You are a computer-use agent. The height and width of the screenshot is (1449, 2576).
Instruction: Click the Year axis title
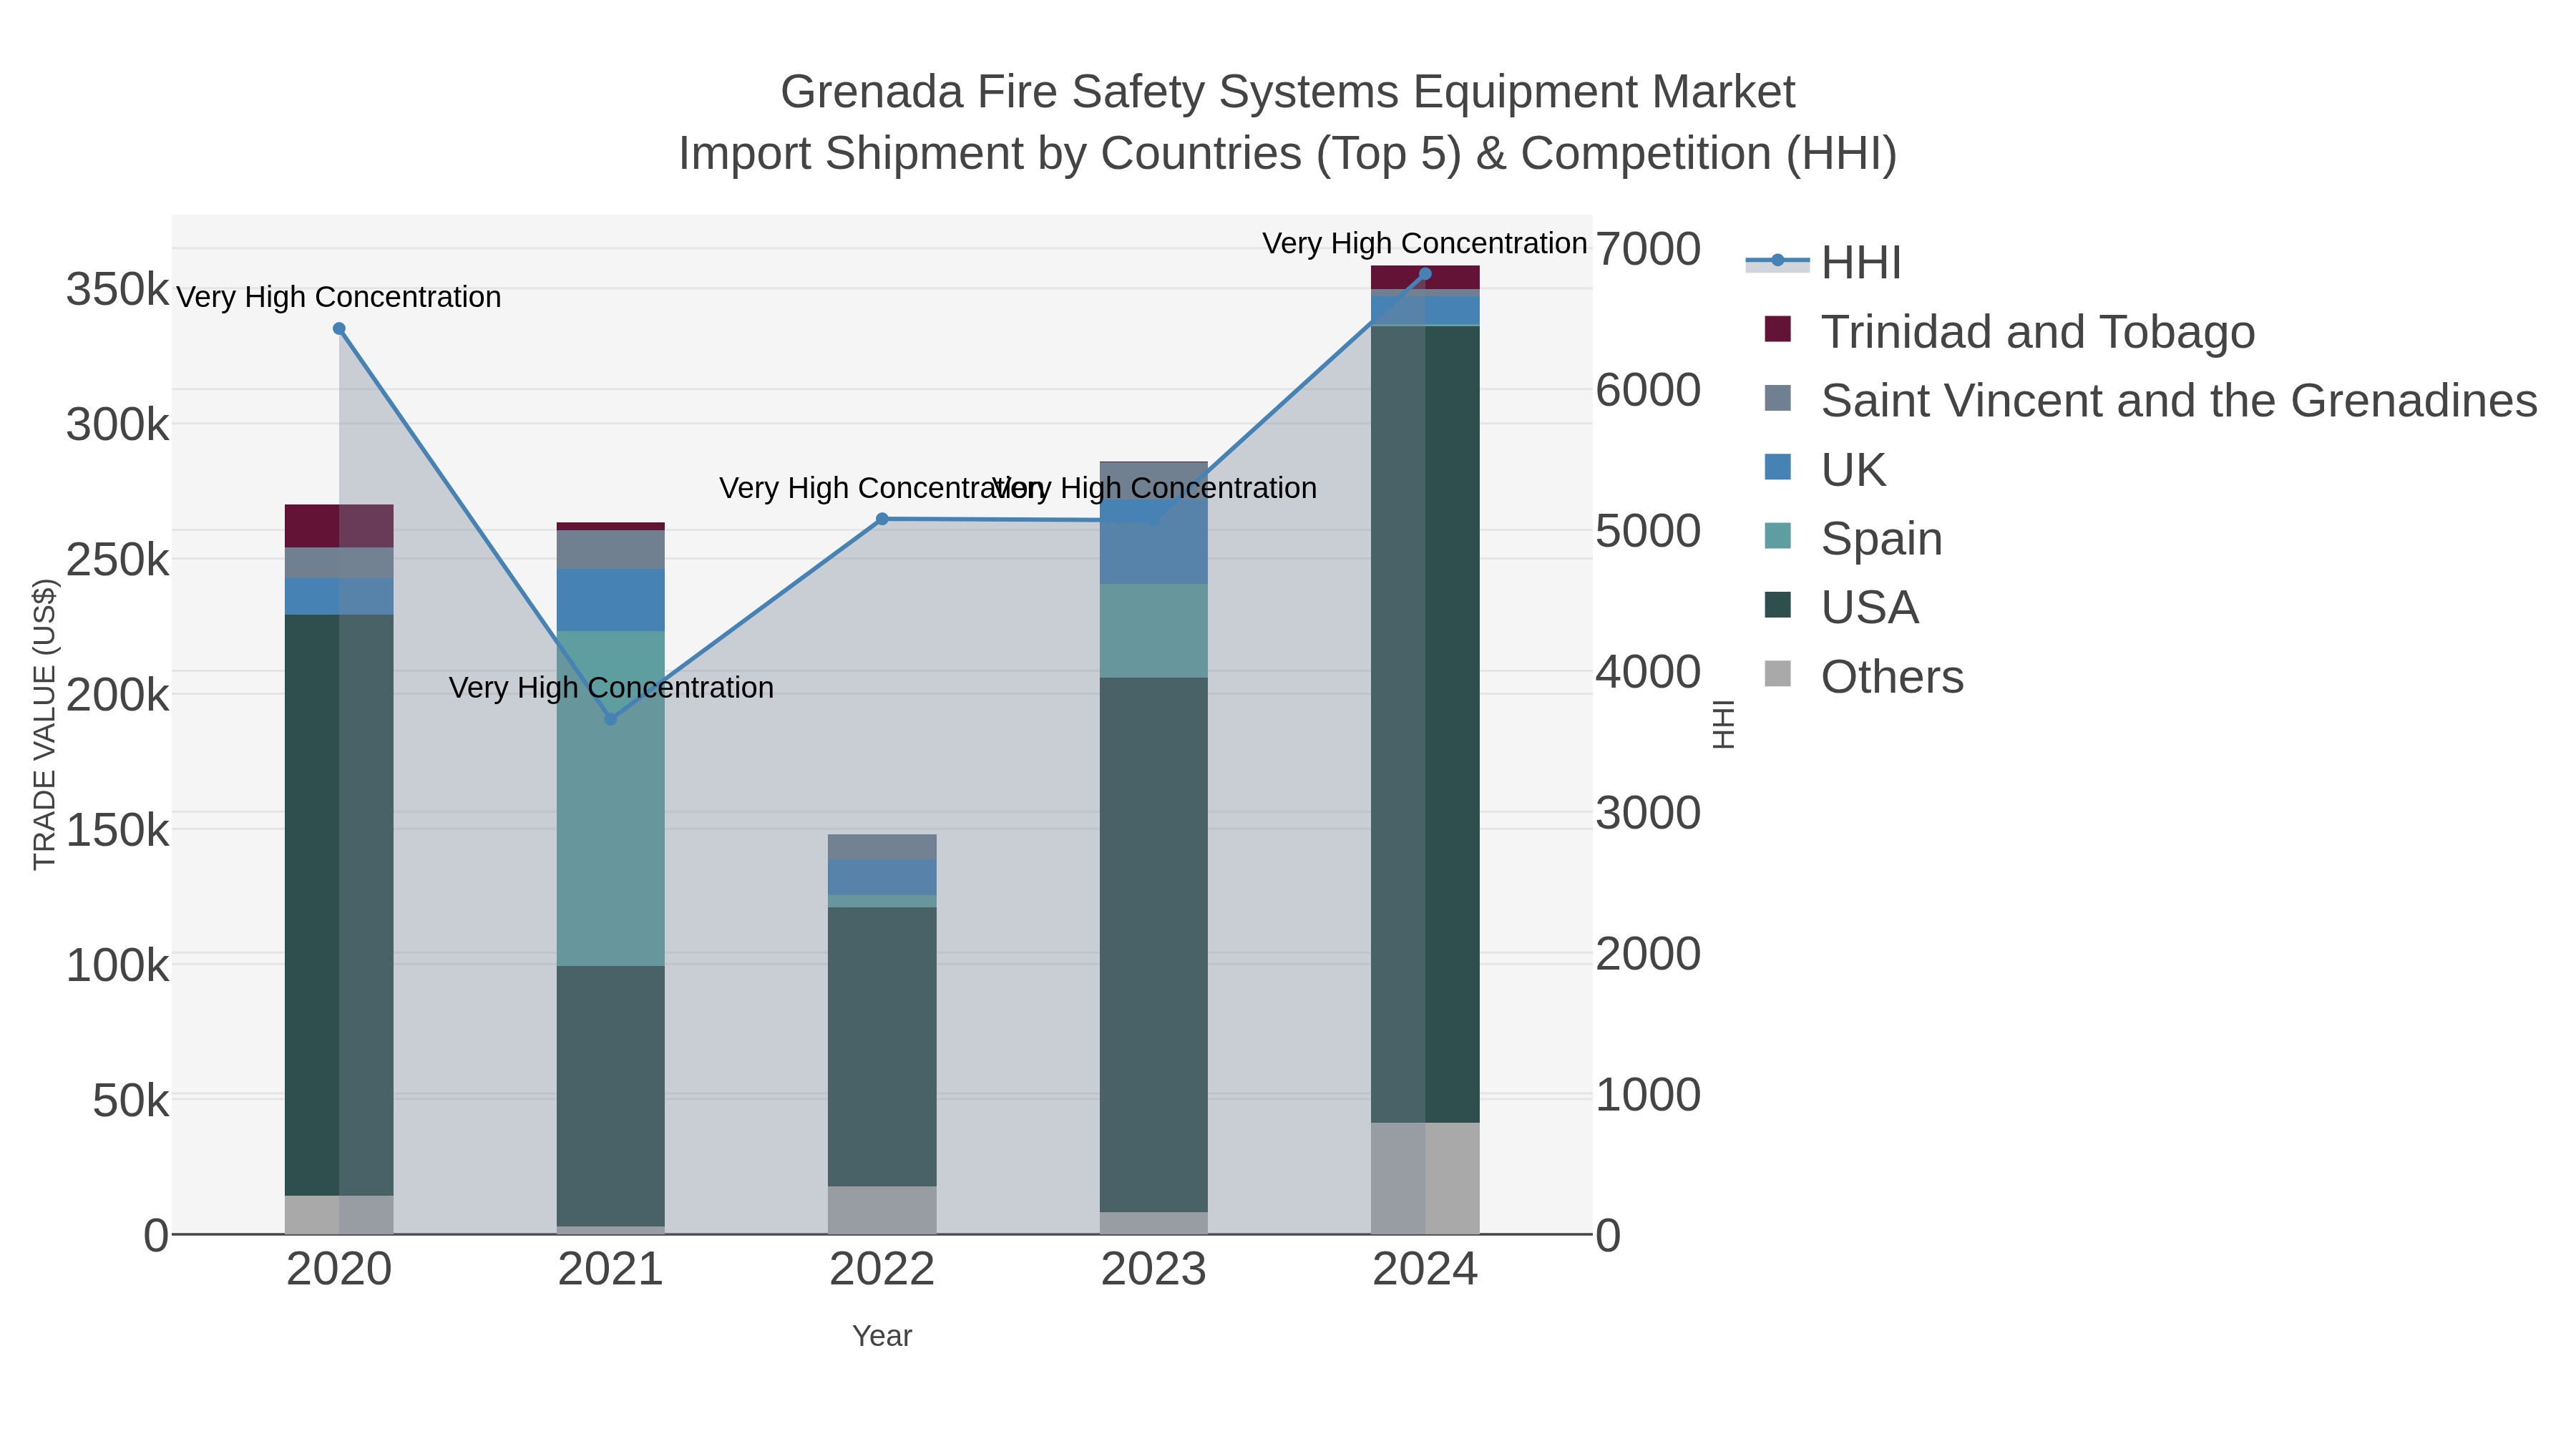point(882,1336)
